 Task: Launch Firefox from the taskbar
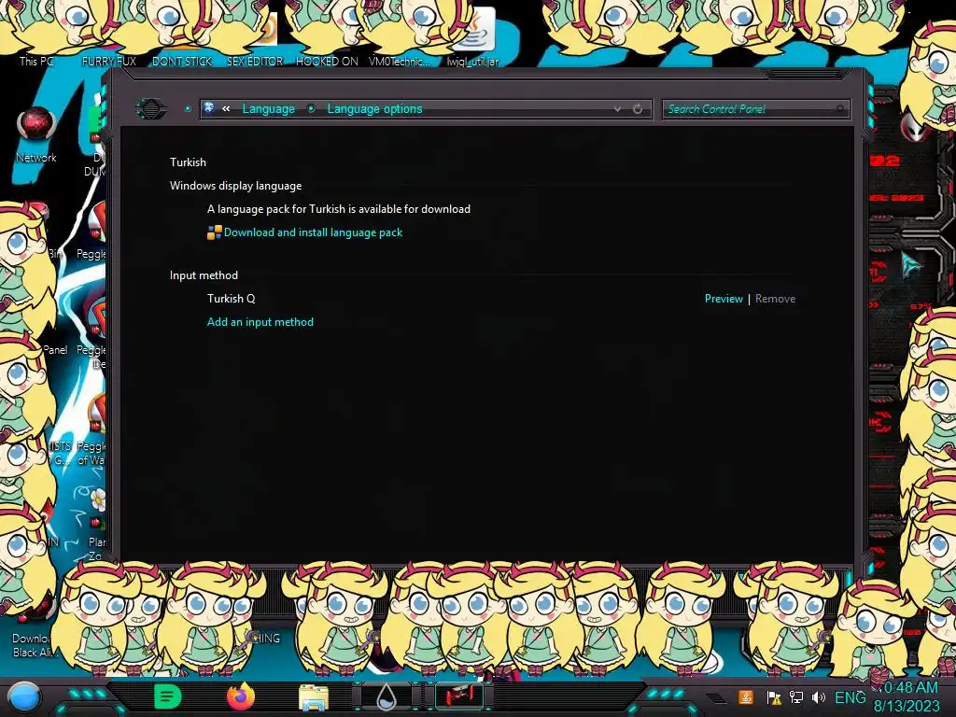(241, 696)
